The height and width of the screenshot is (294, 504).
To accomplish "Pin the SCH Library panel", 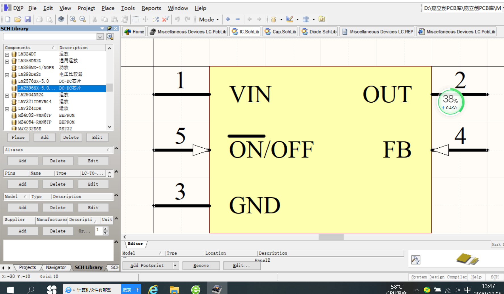I will tap(109, 28).
